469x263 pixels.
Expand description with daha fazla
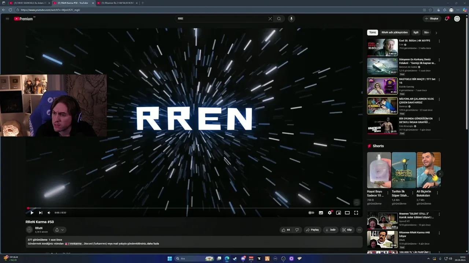point(153,244)
